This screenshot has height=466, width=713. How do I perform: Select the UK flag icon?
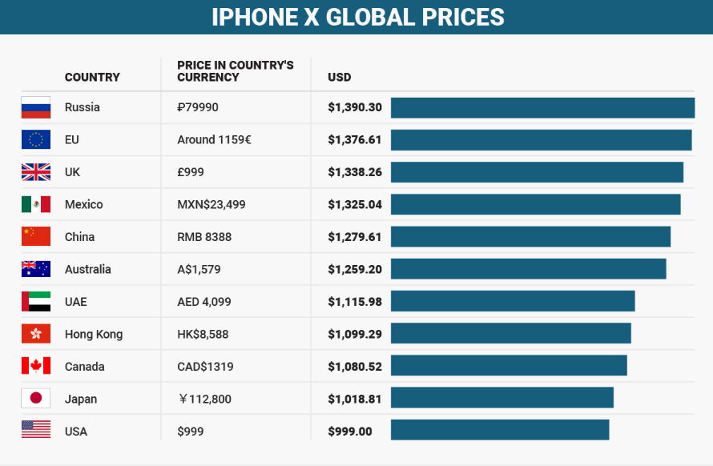(x=36, y=172)
